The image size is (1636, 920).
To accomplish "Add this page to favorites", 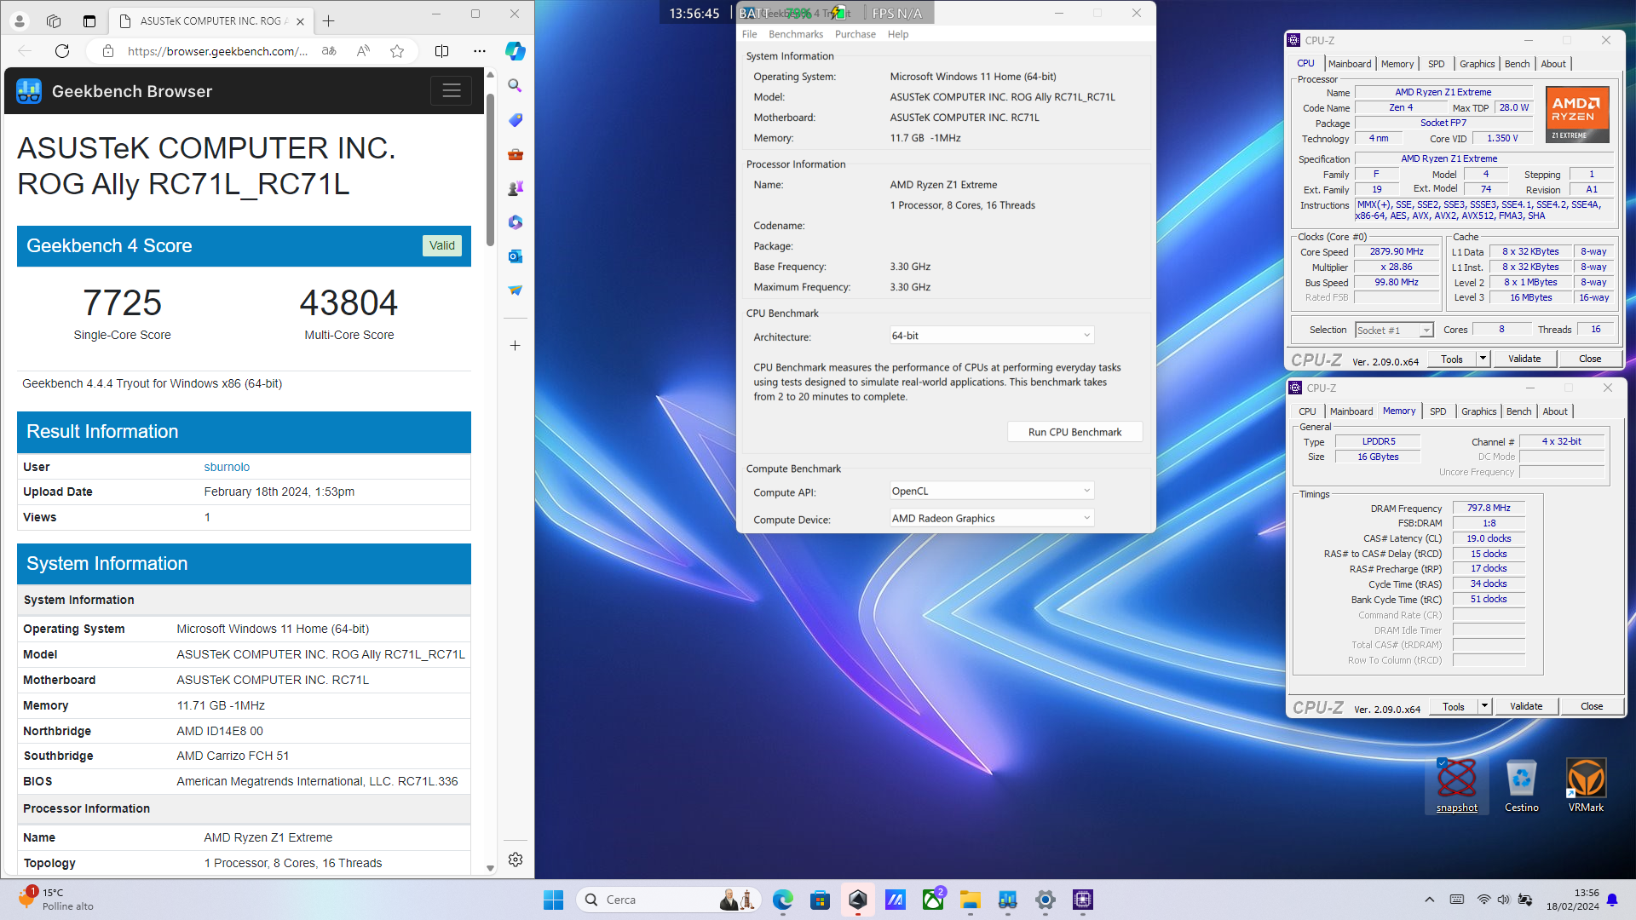I will (x=397, y=51).
